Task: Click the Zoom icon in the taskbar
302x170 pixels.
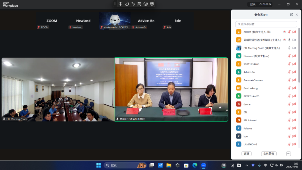Action: point(204,165)
